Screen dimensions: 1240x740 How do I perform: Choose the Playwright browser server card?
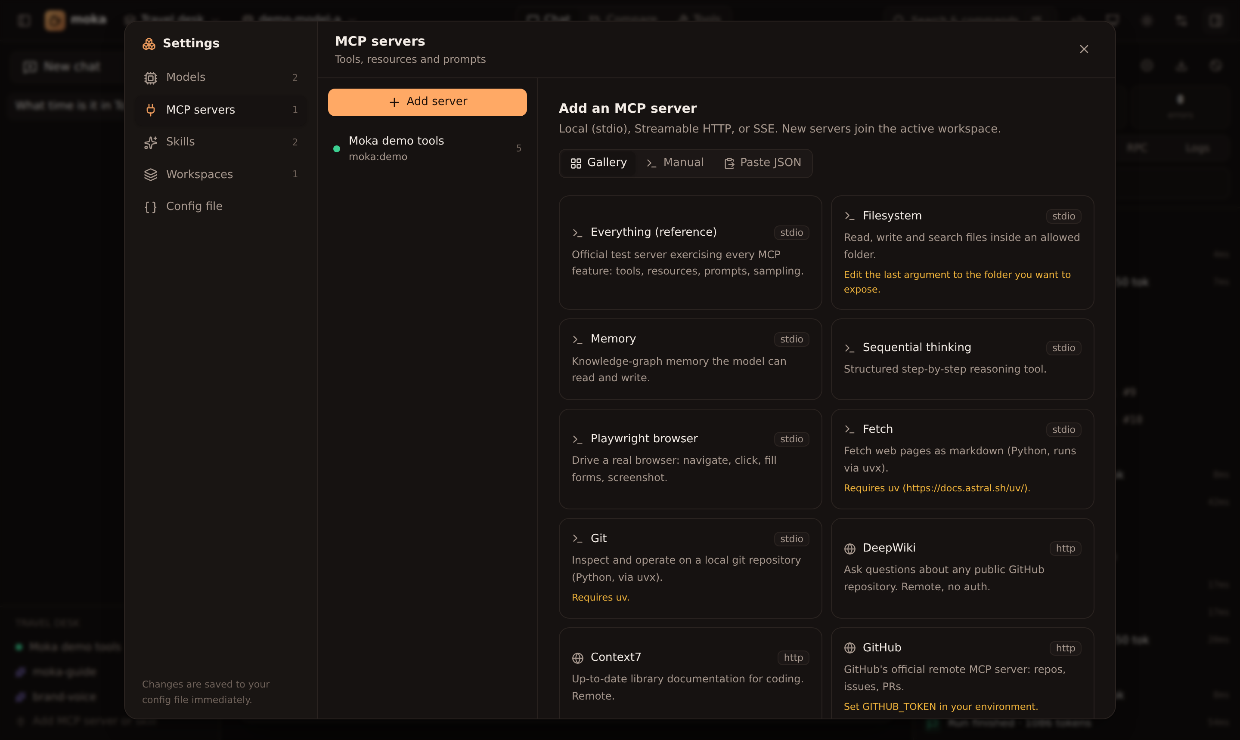coord(690,459)
